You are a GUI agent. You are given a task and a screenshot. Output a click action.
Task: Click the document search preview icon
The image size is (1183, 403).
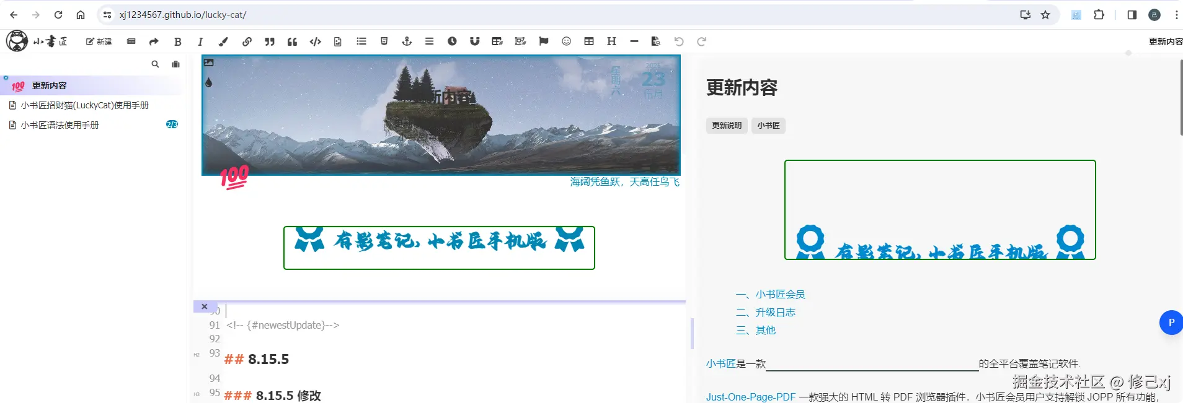(655, 41)
